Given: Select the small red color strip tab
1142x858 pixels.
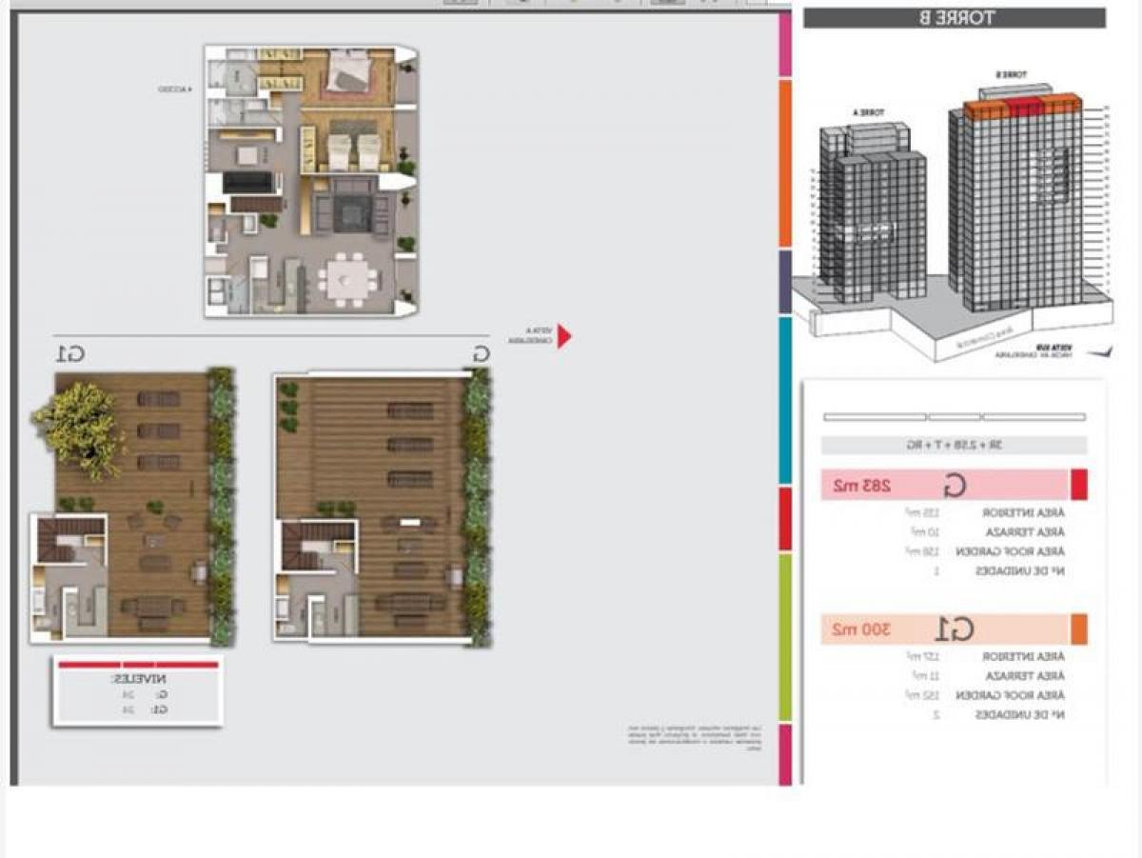Looking at the screenshot, I should pyautogui.click(x=785, y=519).
